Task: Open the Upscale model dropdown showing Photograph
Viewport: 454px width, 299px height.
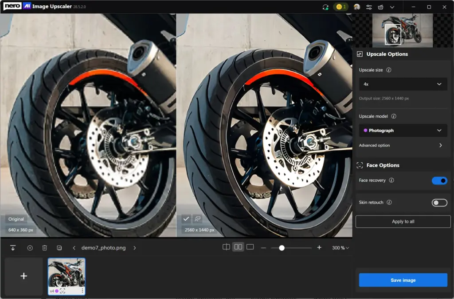Action: pyautogui.click(x=403, y=130)
